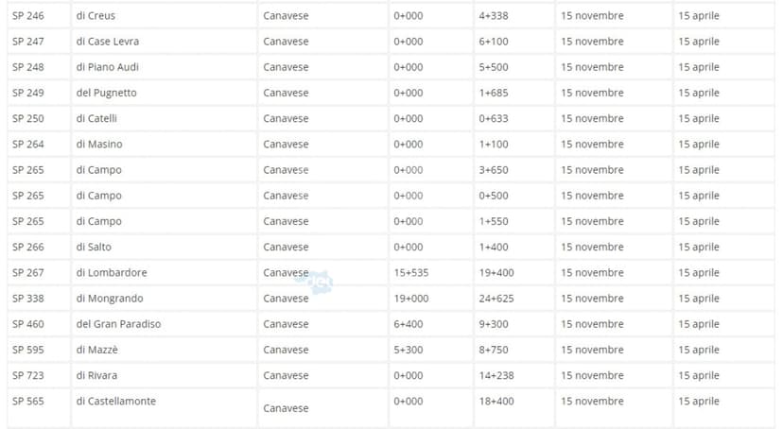Click the 3+650 end kilometer cell
Screen dimensions: 783x429
[494, 170]
